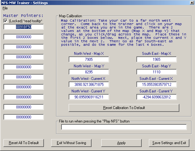Viewport: 195px width, 151px height.
Task: Open the File menu
Action: pos(5,8)
